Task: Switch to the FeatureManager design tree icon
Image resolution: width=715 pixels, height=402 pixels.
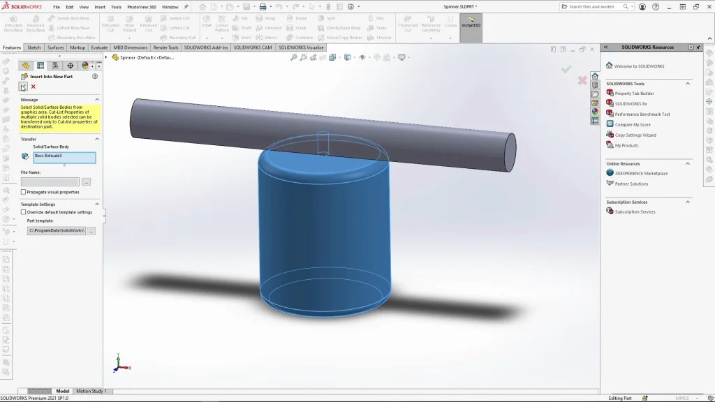Action: [x=26, y=66]
